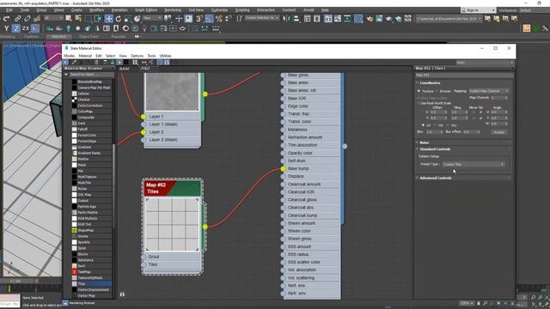Select Composite in the map browser list
Screen dimensions: 550x309
coord(92,118)
